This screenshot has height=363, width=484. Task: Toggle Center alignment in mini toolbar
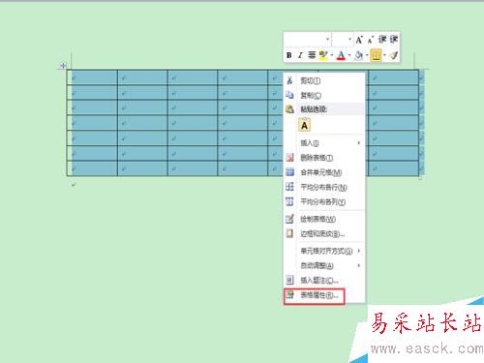click(x=312, y=55)
